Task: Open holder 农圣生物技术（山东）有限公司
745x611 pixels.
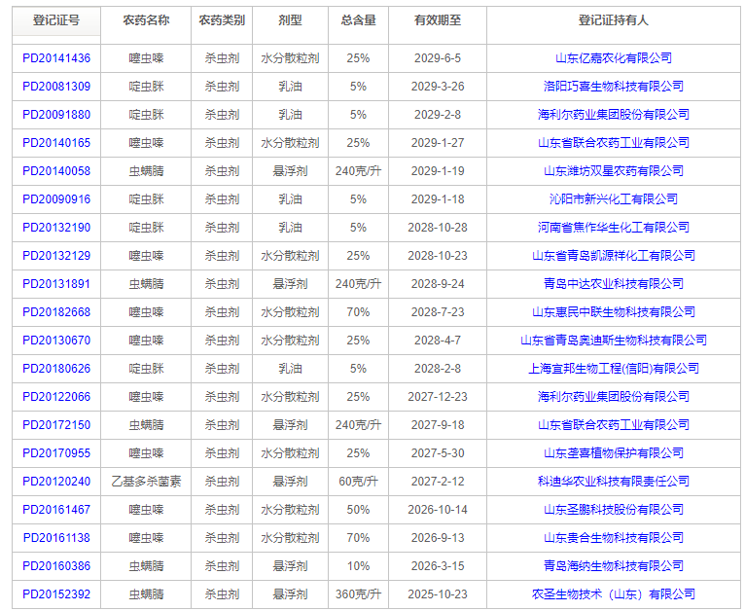Action: (x=614, y=594)
